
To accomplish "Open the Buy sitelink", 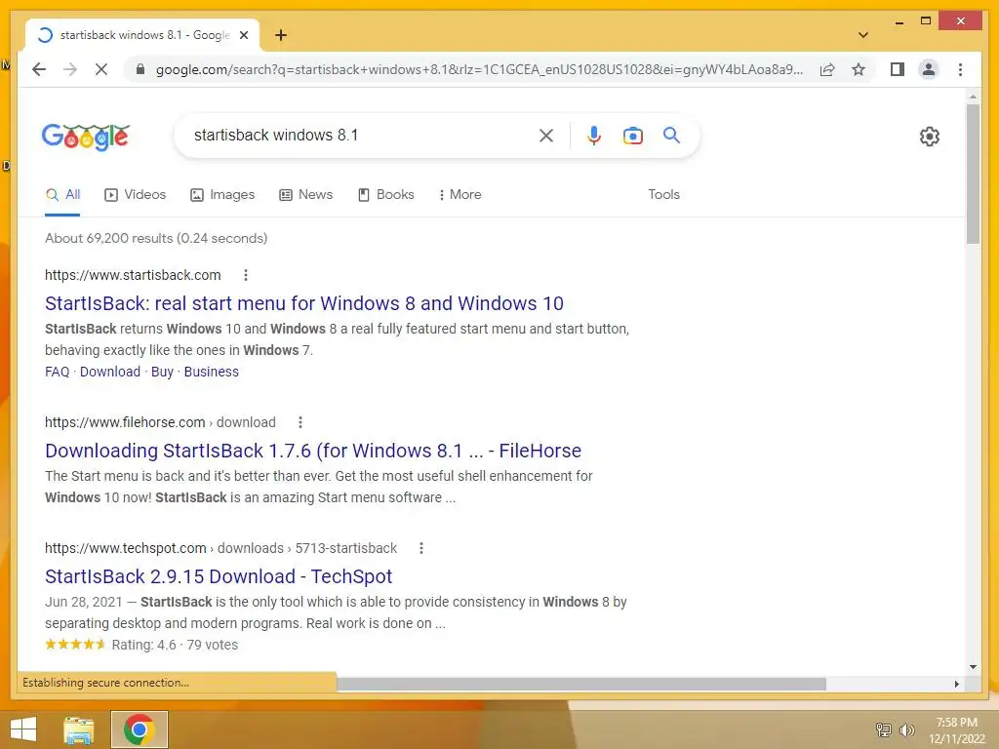I will coord(162,372).
